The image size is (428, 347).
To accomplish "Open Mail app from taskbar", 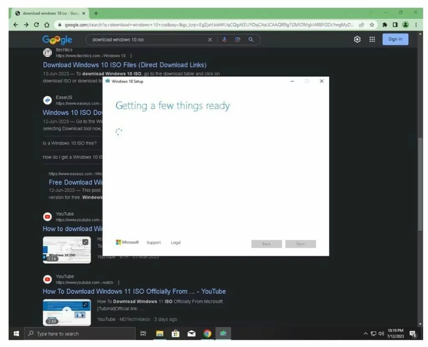I will click(x=191, y=333).
